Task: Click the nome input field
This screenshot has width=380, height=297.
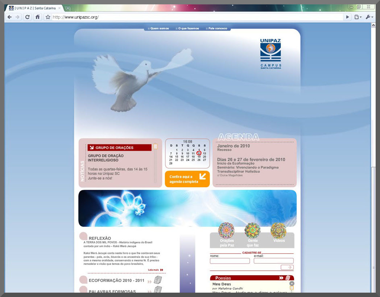Action: [230, 261]
